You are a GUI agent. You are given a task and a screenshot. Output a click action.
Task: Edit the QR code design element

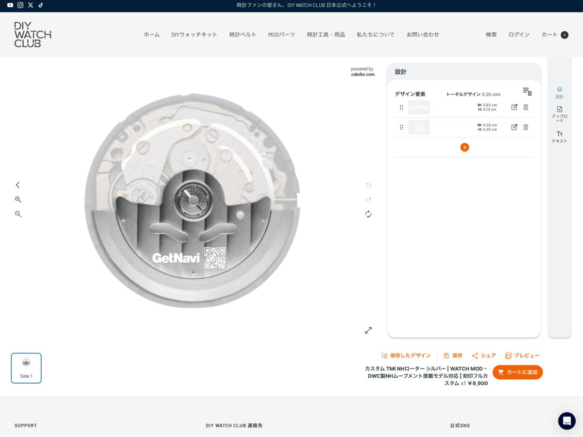514,127
